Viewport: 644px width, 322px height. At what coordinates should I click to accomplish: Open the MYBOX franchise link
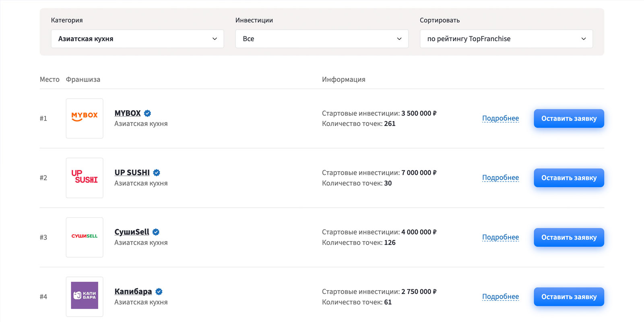point(128,113)
